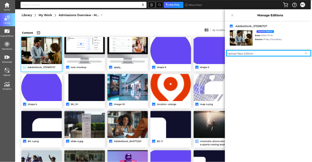This screenshot has width=312, height=162.
Task: Select the cinematic-drone rowing video thumbnail
Action: coord(209,124)
